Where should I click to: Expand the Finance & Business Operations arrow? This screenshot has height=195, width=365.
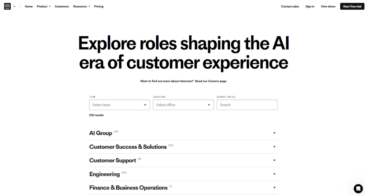pyautogui.click(x=274, y=188)
